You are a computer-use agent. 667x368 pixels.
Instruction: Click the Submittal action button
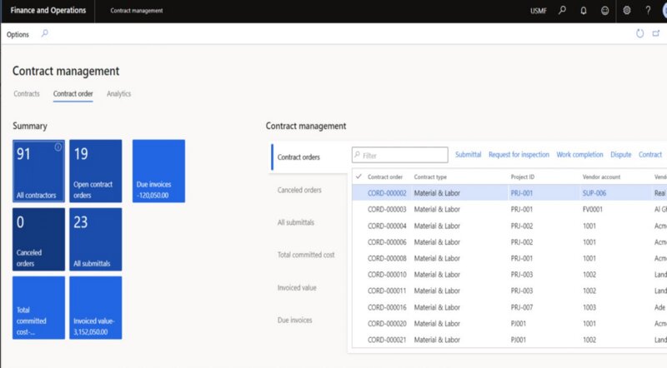pos(468,155)
